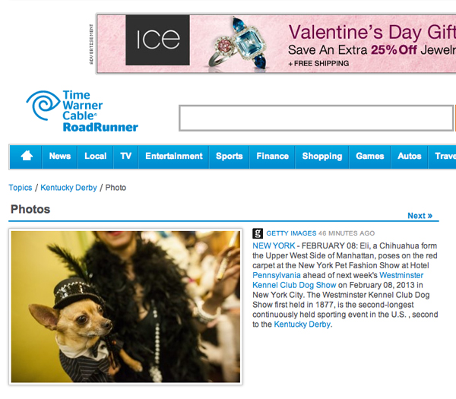Open the Chihuahua photo thumbnail
This screenshot has height=399, width=456.
pos(125,307)
